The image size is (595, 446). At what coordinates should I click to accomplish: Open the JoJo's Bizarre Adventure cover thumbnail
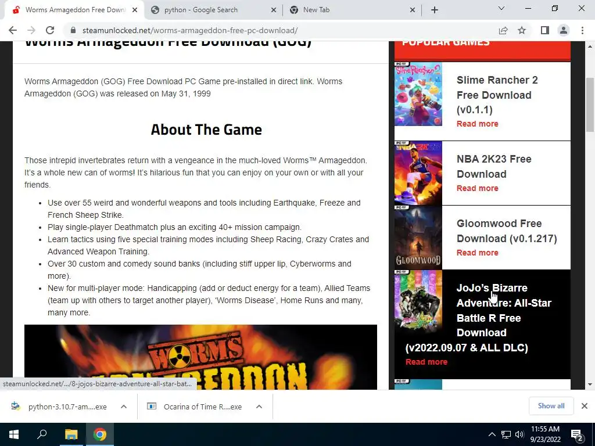pos(418,302)
